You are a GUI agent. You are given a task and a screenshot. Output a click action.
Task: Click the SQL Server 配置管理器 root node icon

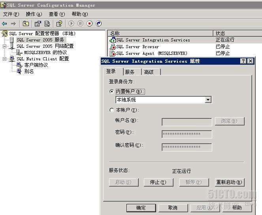click(5, 34)
